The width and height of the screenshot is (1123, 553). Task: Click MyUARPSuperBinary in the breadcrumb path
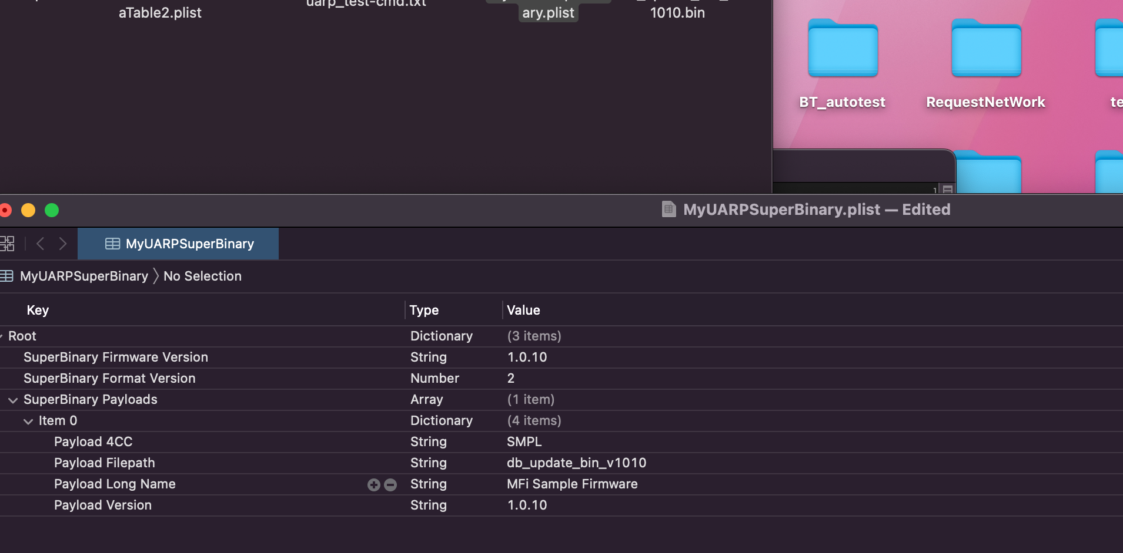[x=84, y=276]
